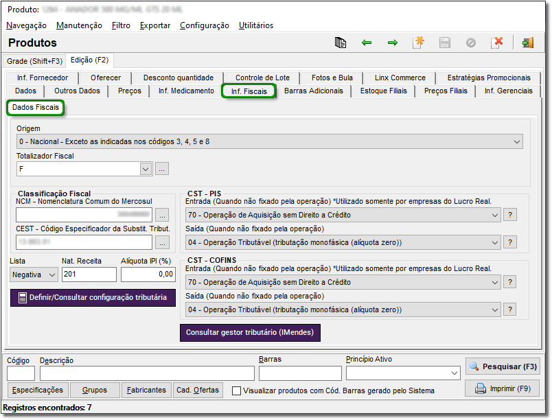Open the Inf. Medicamento tab

pyautogui.click(x=186, y=91)
